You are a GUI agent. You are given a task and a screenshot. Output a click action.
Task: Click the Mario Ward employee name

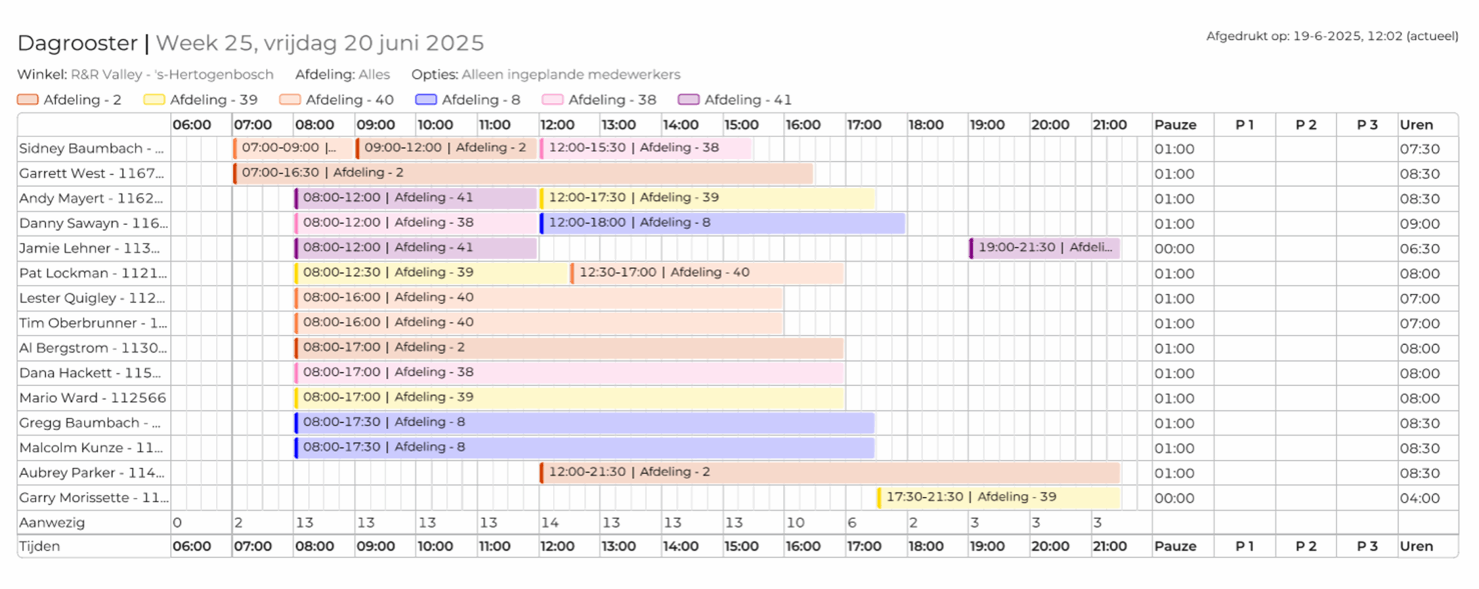92,398
